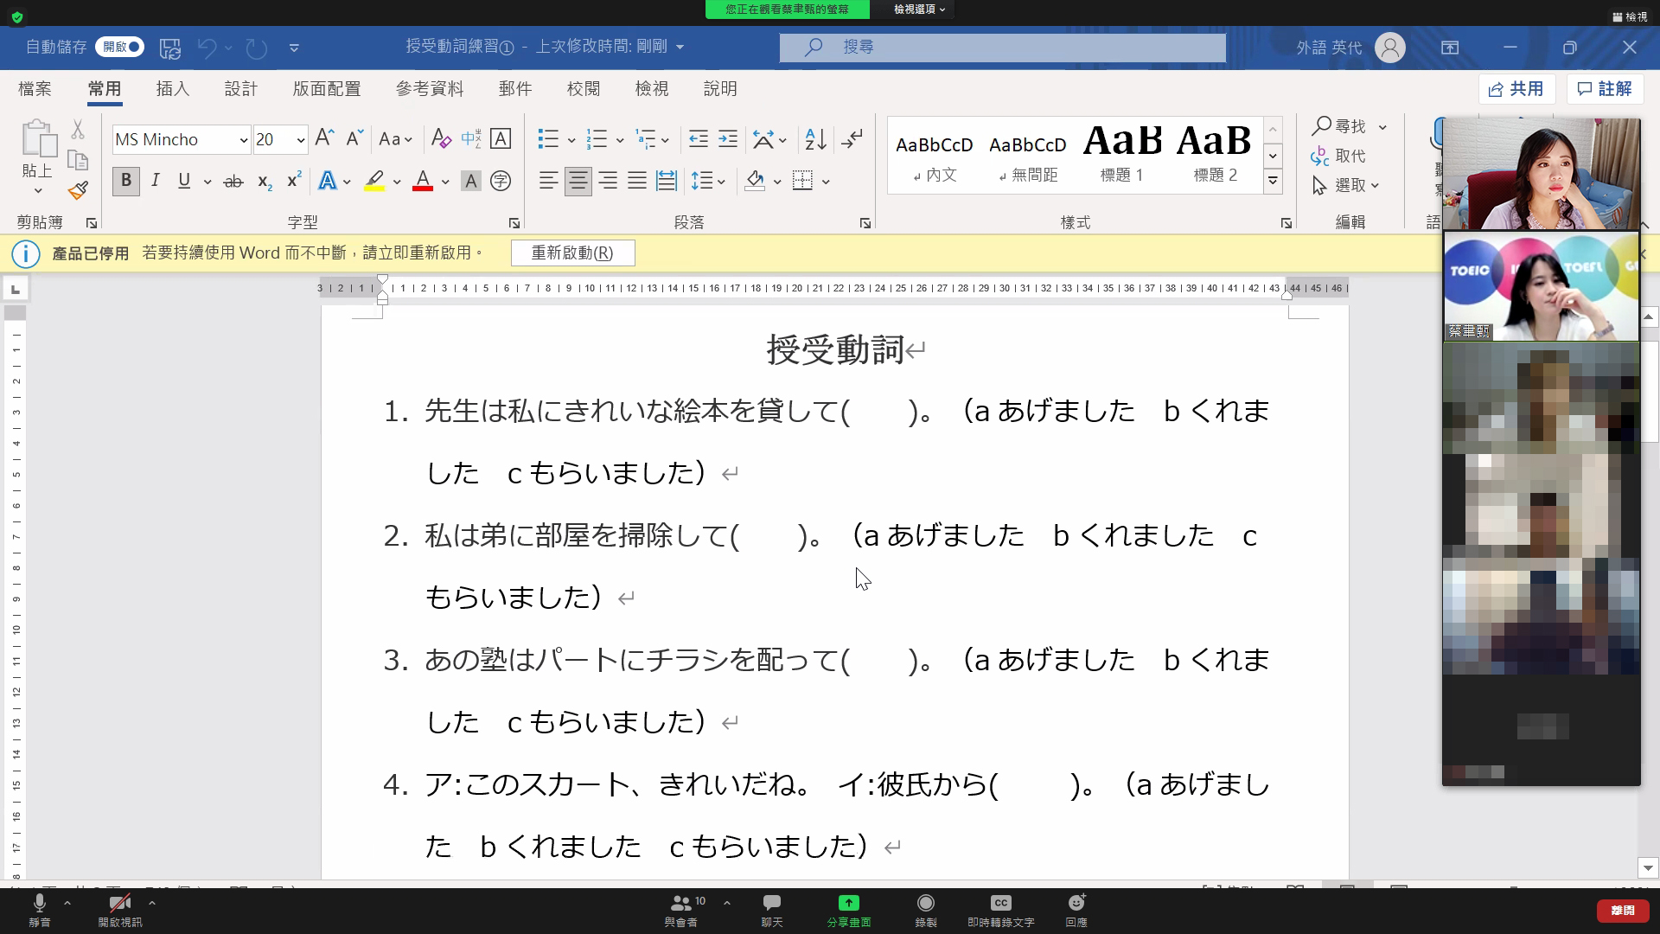Sort paragraph text A to Z
1660x934 pixels.
815,138
